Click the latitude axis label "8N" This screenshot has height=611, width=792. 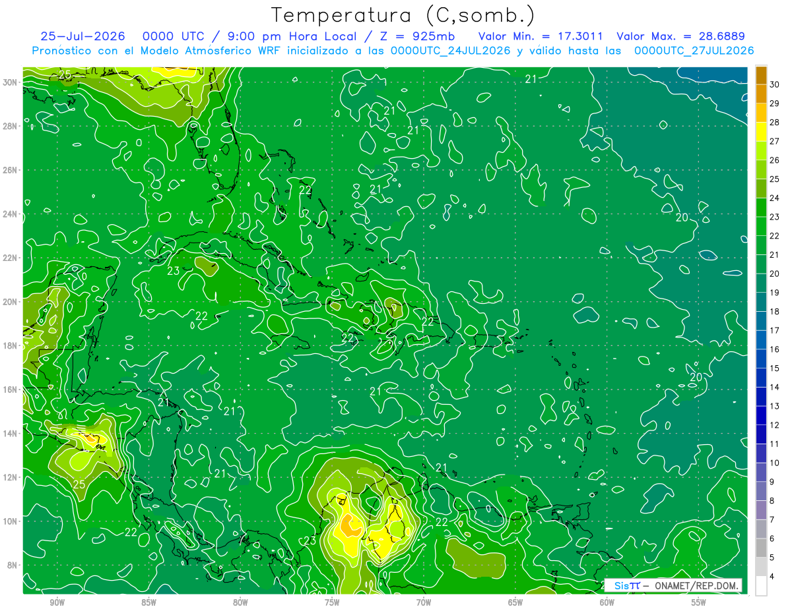click(x=13, y=565)
